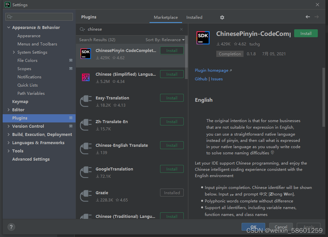Viewport: 328px width, 237px height.
Task: Click the Chinese (Simplified) Language plugin icon
Action: [86, 77]
